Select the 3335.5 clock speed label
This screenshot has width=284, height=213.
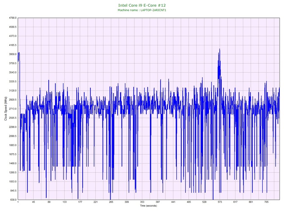pyautogui.click(x=13, y=81)
